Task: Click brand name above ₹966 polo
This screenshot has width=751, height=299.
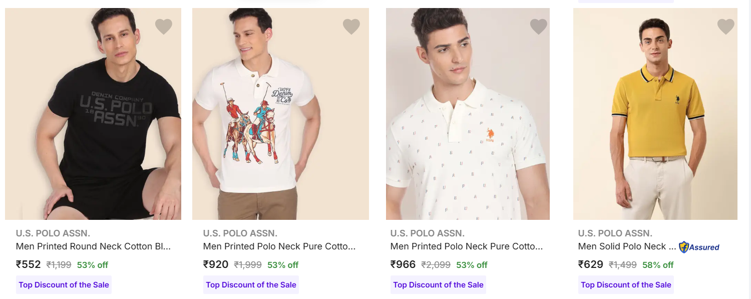Action: (428, 233)
